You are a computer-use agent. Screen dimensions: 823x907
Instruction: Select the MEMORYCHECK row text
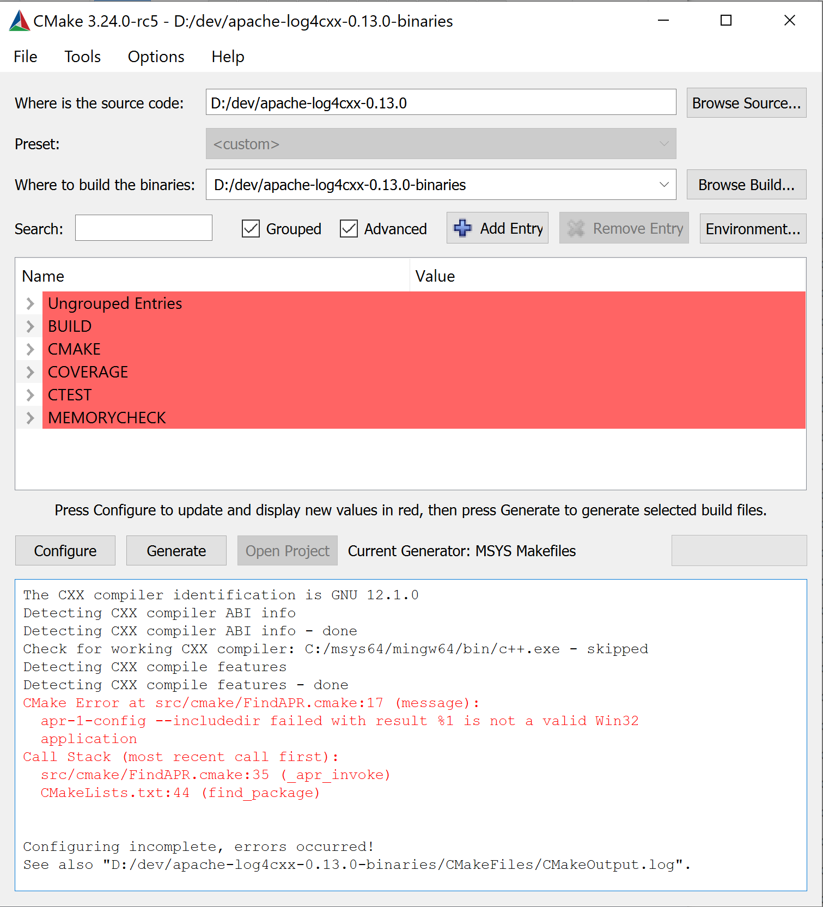[107, 418]
